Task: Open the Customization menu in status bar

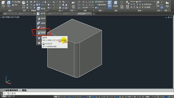Action: pos(172,97)
